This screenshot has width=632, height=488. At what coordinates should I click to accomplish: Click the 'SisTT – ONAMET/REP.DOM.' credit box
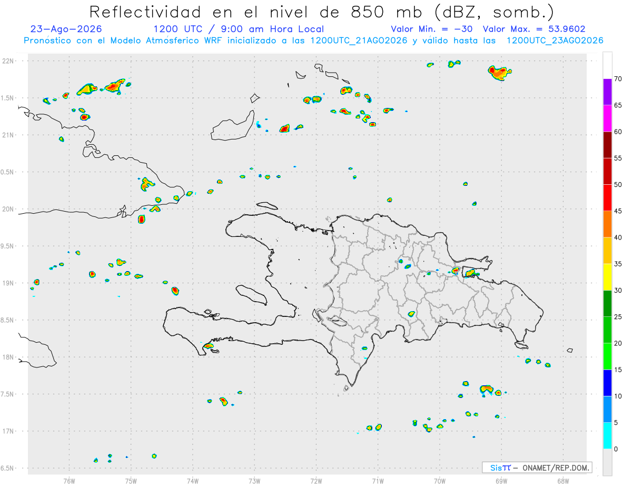[537, 467]
